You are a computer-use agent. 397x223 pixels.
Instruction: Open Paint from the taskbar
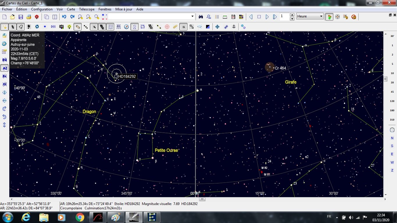[116, 217]
